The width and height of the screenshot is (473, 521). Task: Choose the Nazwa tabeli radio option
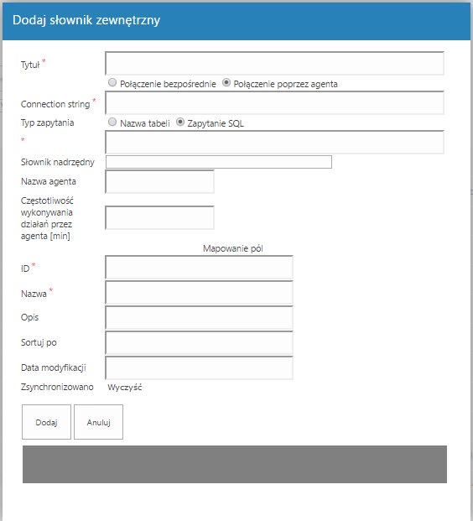pos(112,122)
